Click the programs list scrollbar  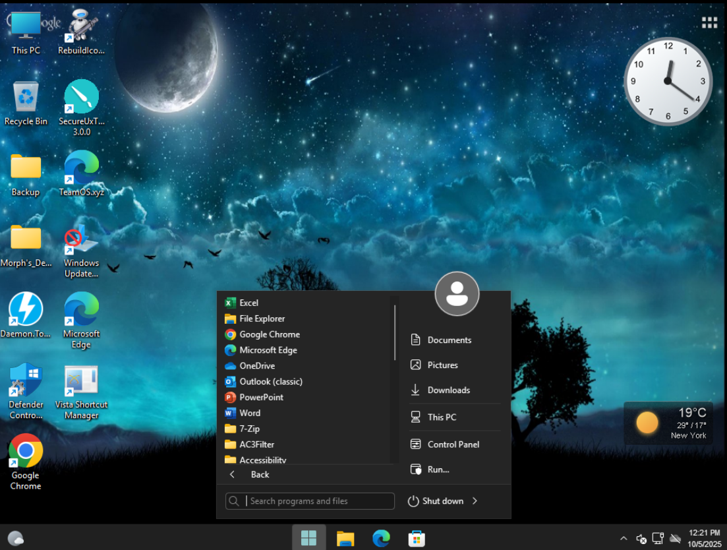pos(395,333)
